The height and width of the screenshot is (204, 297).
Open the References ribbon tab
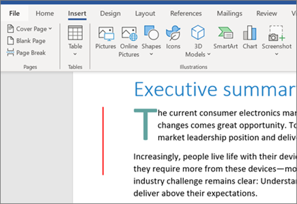pyautogui.click(x=186, y=13)
